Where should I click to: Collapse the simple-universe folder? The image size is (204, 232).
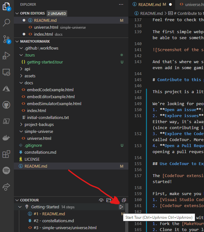pyautogui.click(x=21, y=132)
